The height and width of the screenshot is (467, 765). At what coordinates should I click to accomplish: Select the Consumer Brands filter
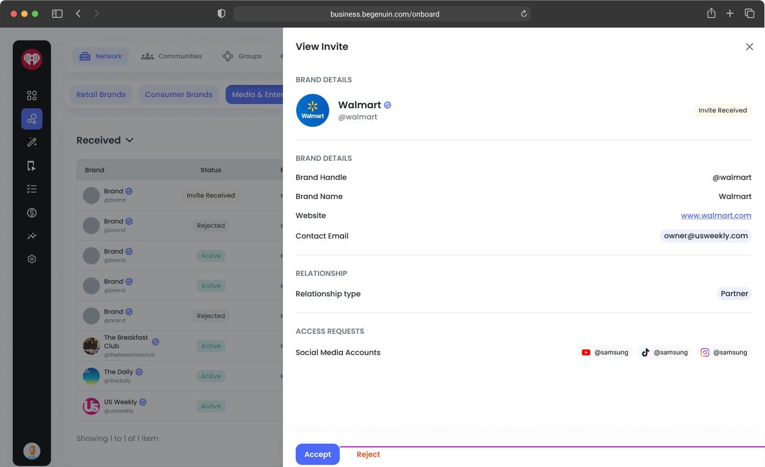click(179, 94)
